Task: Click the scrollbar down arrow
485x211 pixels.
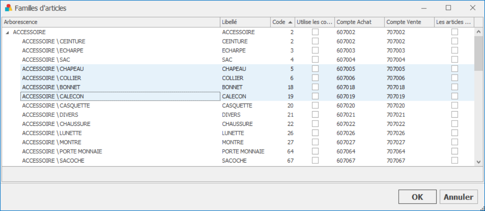Action: (x=478, y=162)
